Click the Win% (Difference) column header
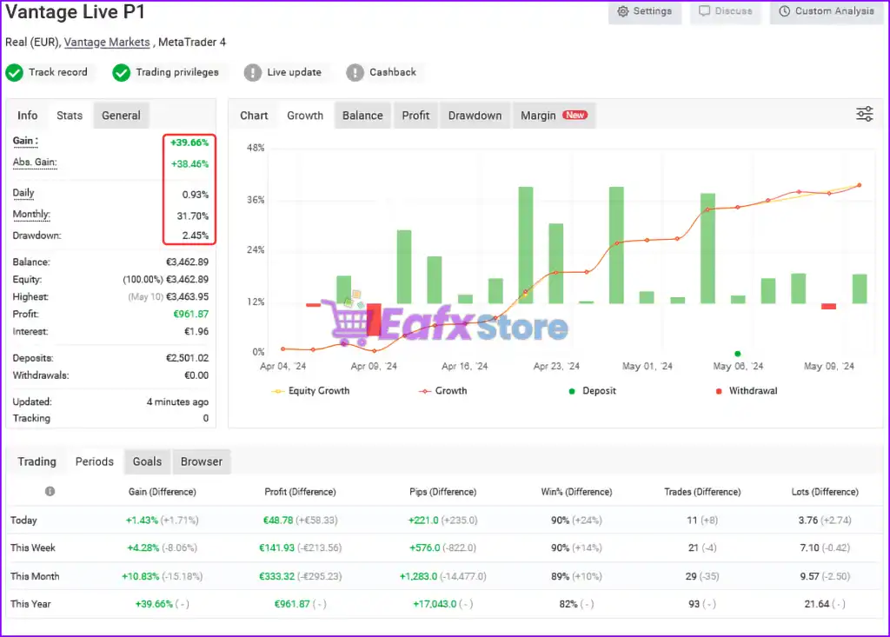This screenshot has width=890, height=637. point(577,492)
